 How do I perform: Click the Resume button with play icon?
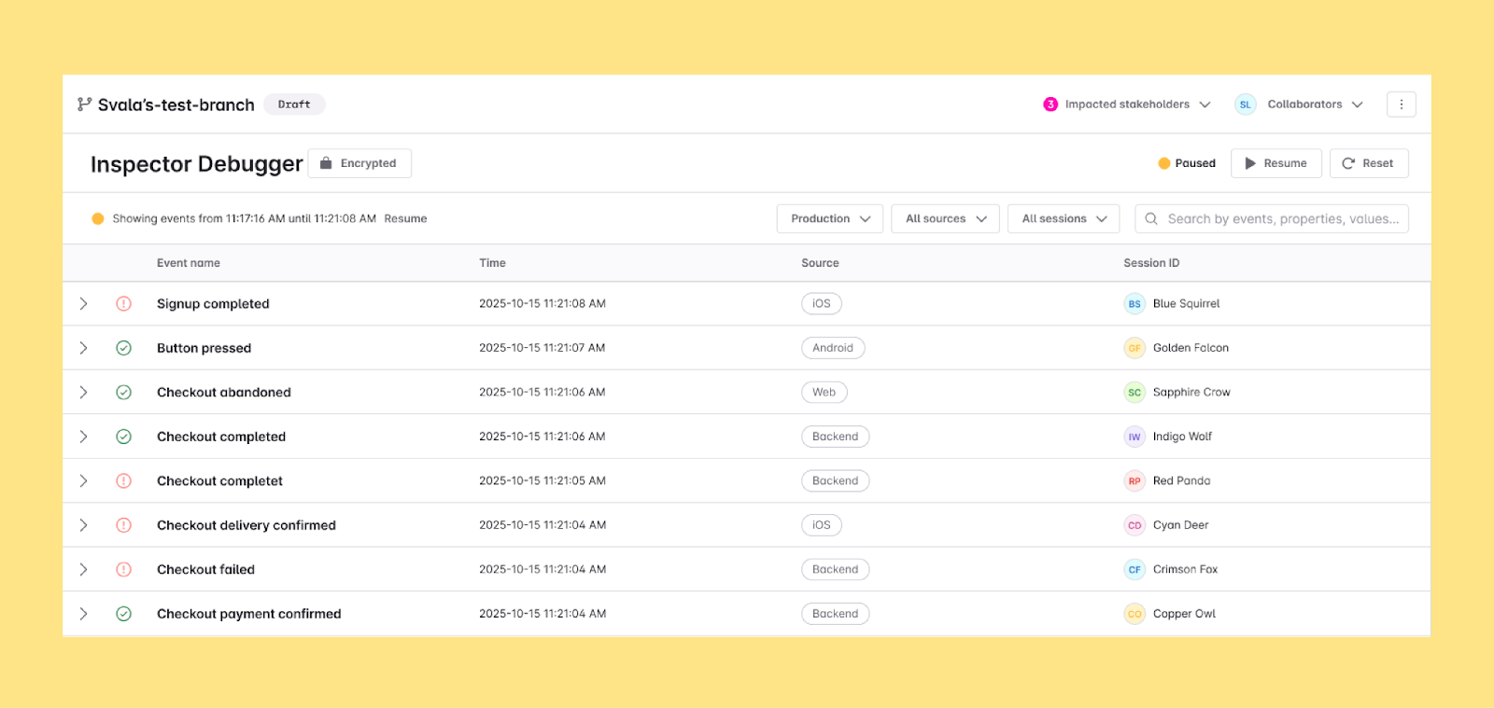click(x=1276, y=163)
